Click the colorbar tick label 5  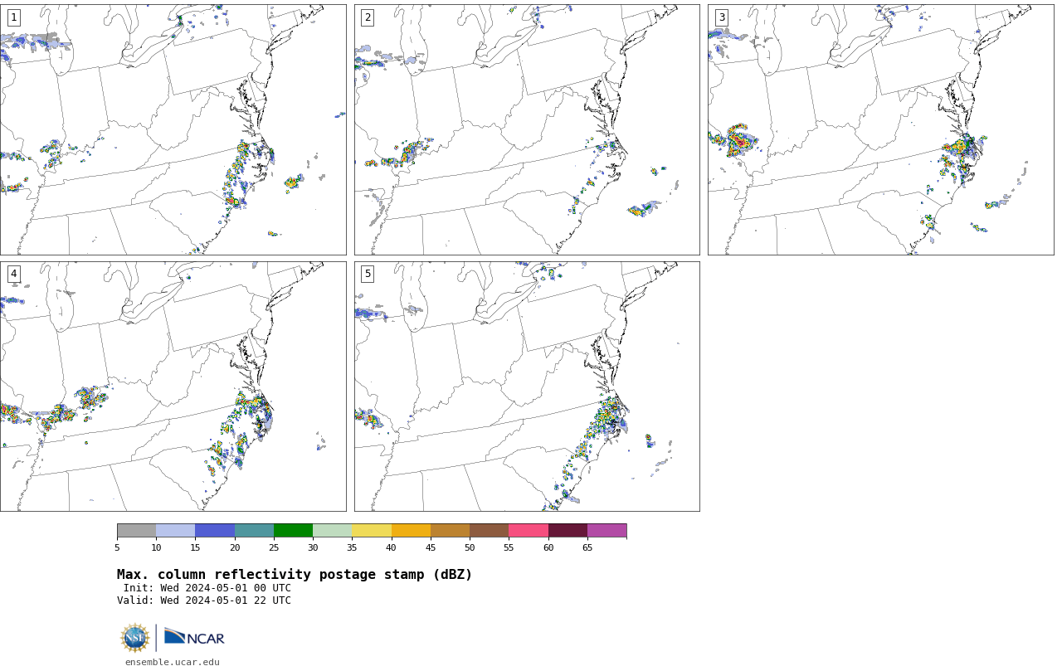117,547
